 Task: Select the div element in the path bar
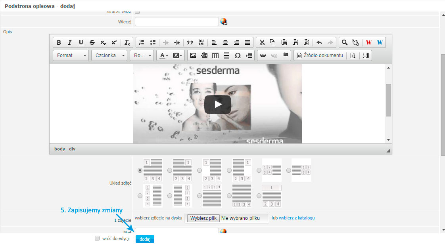(x=72, y=149)
